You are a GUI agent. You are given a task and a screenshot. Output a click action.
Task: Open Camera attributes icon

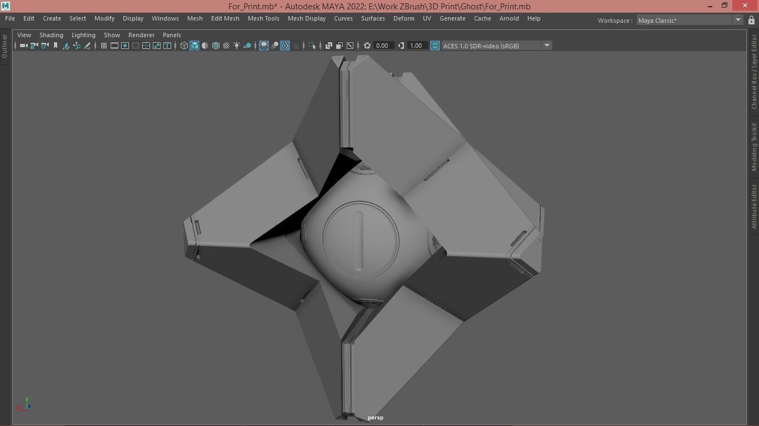pos(44,46)
